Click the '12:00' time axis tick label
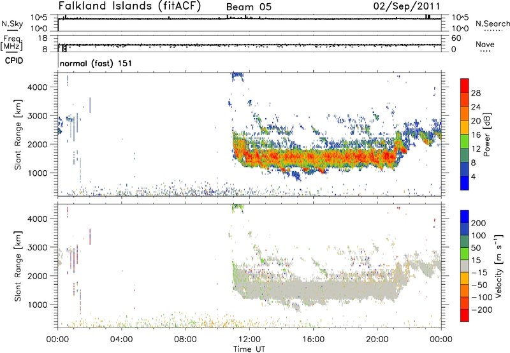 (250, 339)
